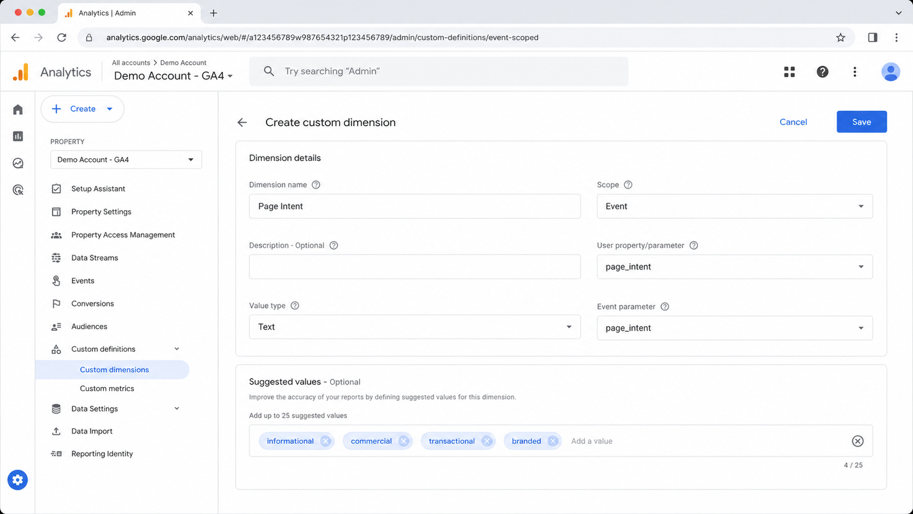Open the Property selector Demo Account - GA4
This screenshot has height=514, width=913.
[126, 159]
